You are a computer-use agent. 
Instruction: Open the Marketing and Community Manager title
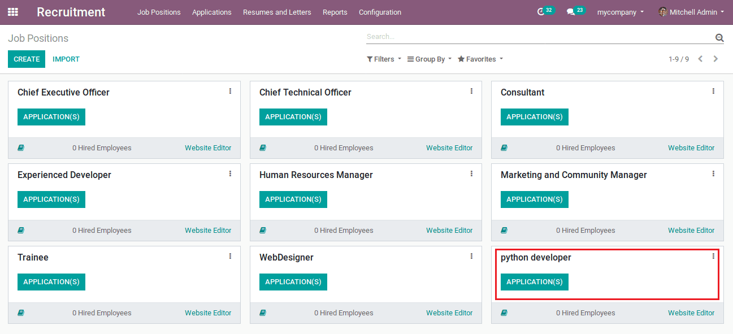(x=574, y=175)
